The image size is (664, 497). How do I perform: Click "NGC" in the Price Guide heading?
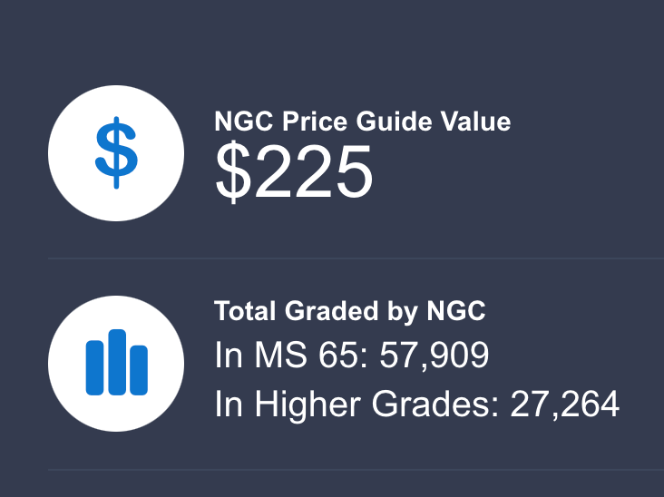(x=244, y=122)
